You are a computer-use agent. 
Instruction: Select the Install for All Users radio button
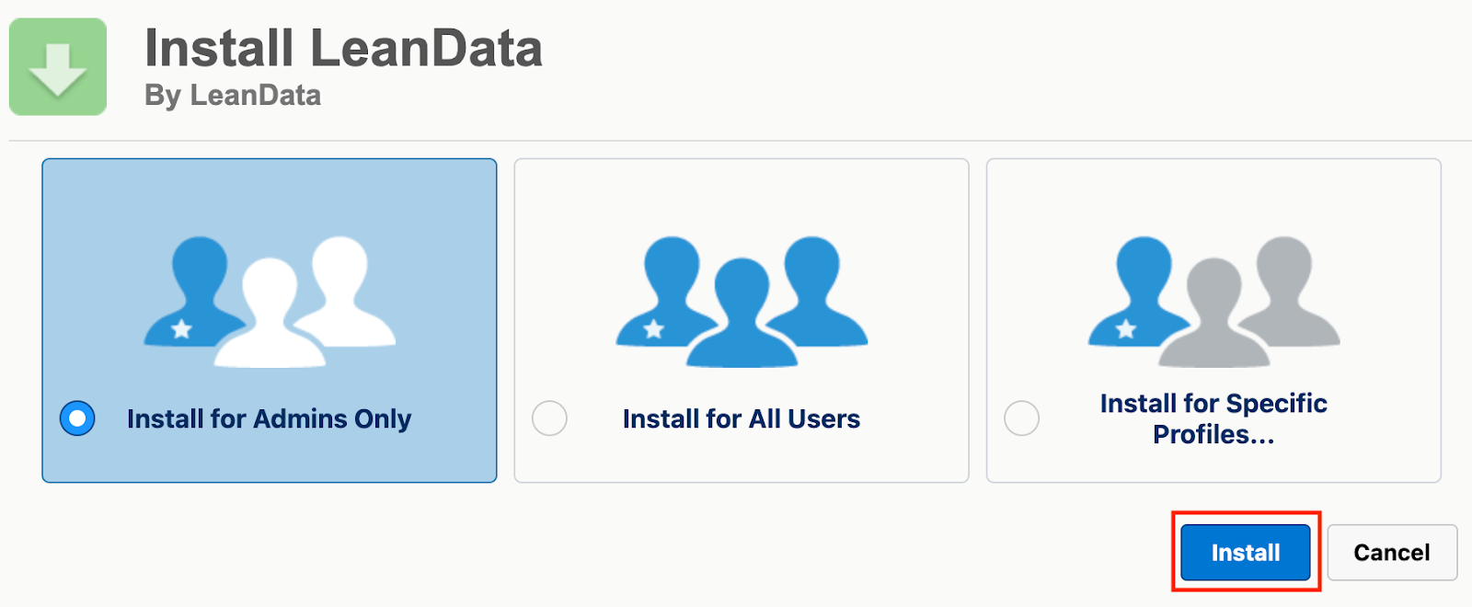click(x=549, y=418)
